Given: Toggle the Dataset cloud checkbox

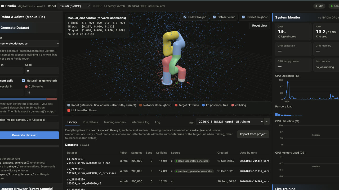Looking at the screenshot, I should [x=214, y=17].
